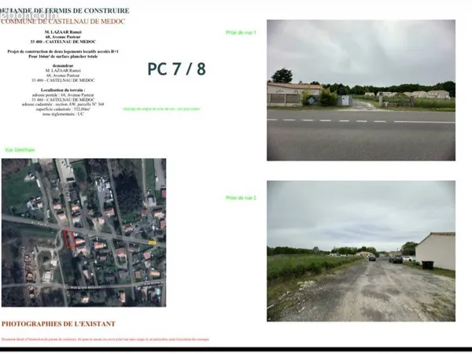Click the aerial 'Vue Zénithale' map image
The image size is (472, 354).
coord(83,232)
